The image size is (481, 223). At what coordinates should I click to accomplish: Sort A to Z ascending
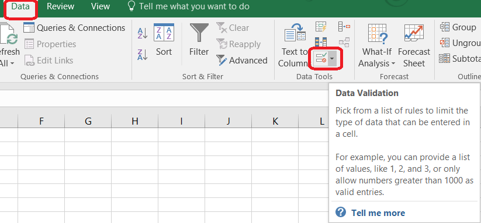[x=143, y=33]
